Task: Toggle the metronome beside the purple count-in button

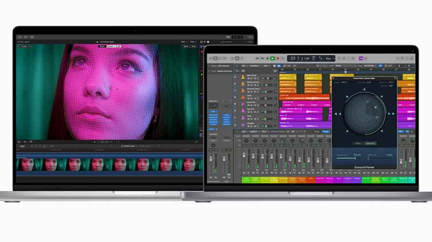Action: coord(366,58)
